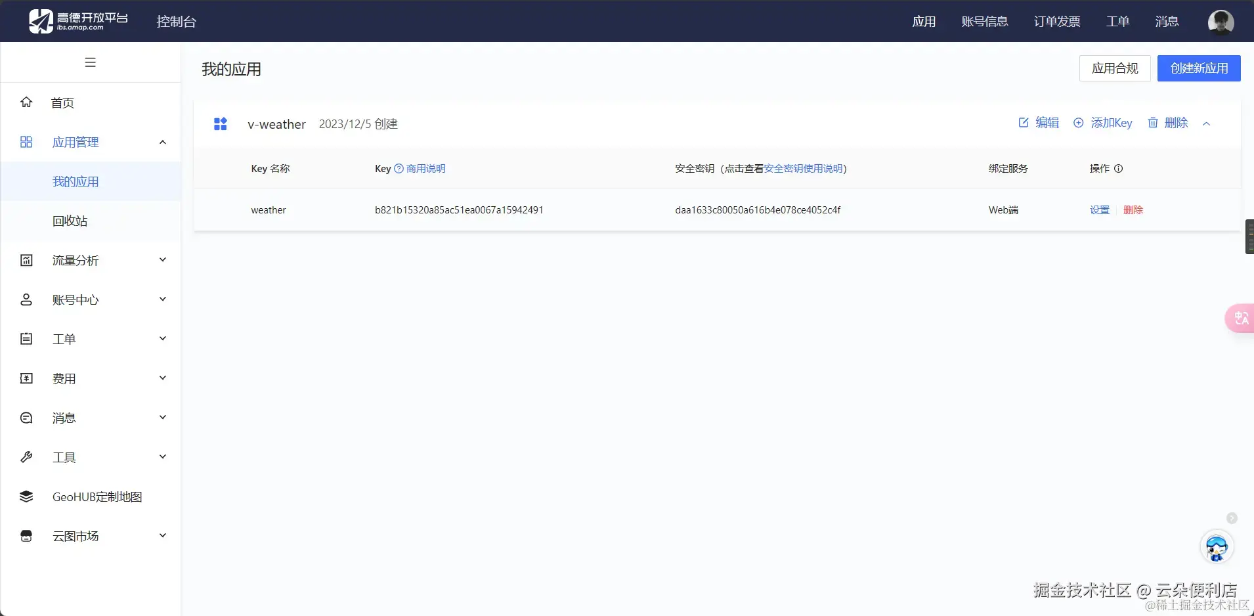This screenshot has width=1254, height=616.
Task: Expand the 工具 menu chevron
Action: [163, 457]
